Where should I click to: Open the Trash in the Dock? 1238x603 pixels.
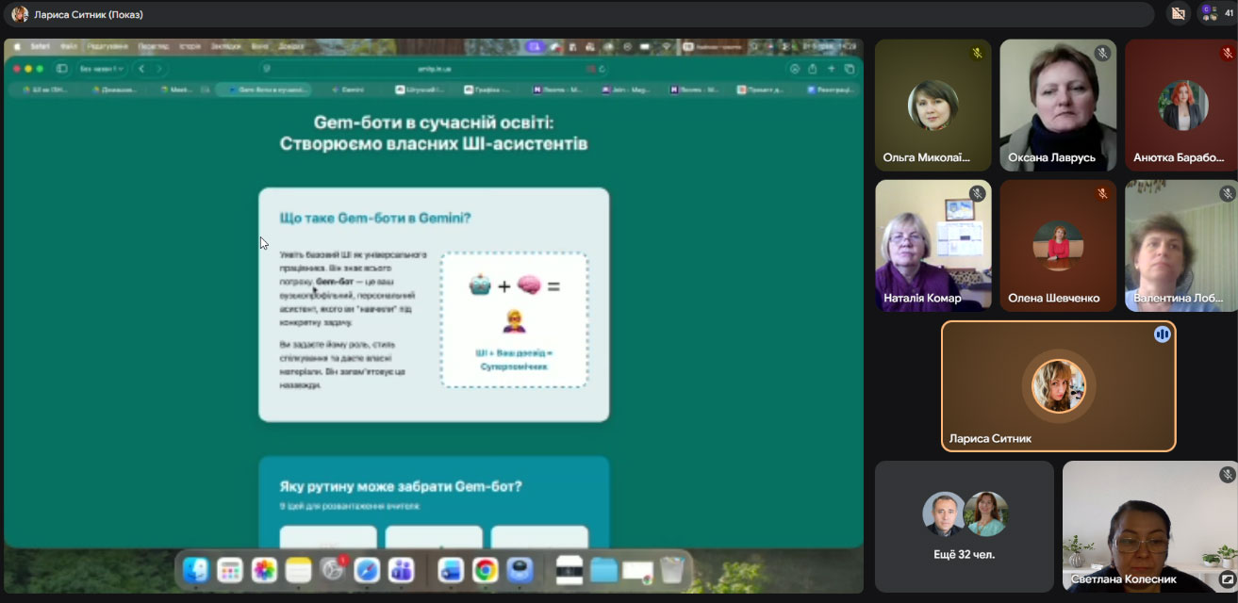pyautogui.click(x=672, y=569)
